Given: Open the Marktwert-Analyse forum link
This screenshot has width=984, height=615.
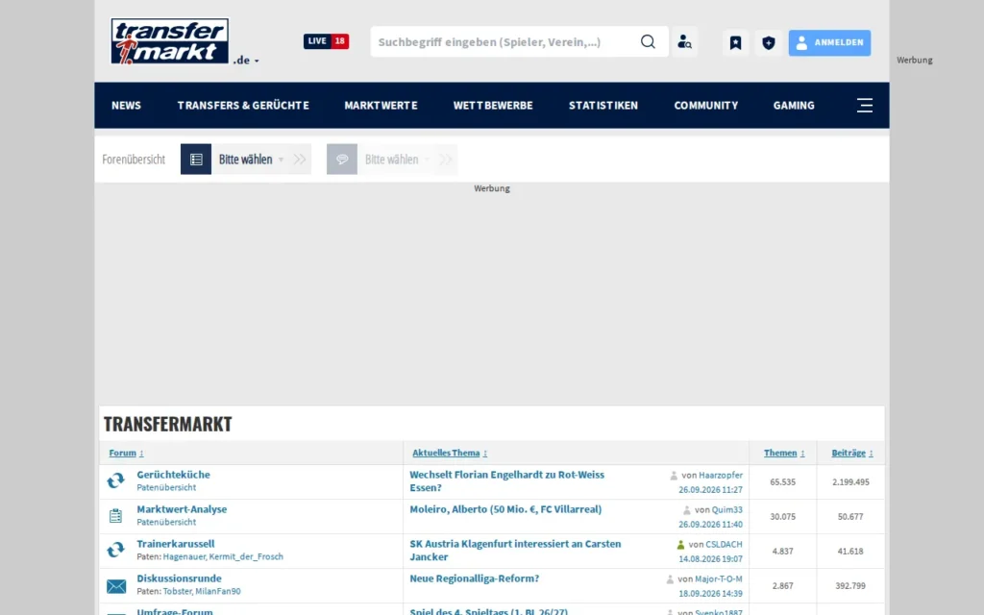Looking at the screenshot, I should point(182,509).
